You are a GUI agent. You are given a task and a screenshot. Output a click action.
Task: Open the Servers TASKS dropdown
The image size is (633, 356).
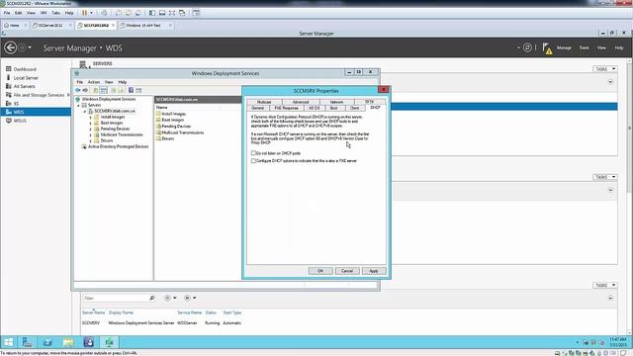tap(604, 69)
